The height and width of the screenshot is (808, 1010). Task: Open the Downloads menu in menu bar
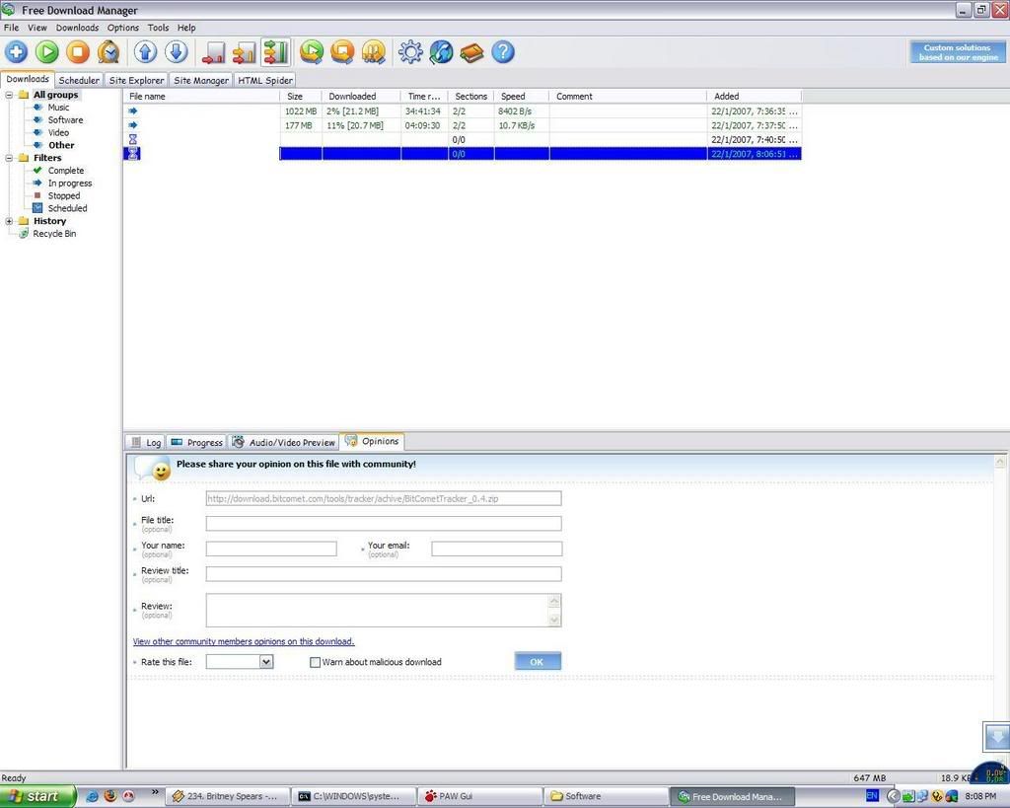(77, 28)
